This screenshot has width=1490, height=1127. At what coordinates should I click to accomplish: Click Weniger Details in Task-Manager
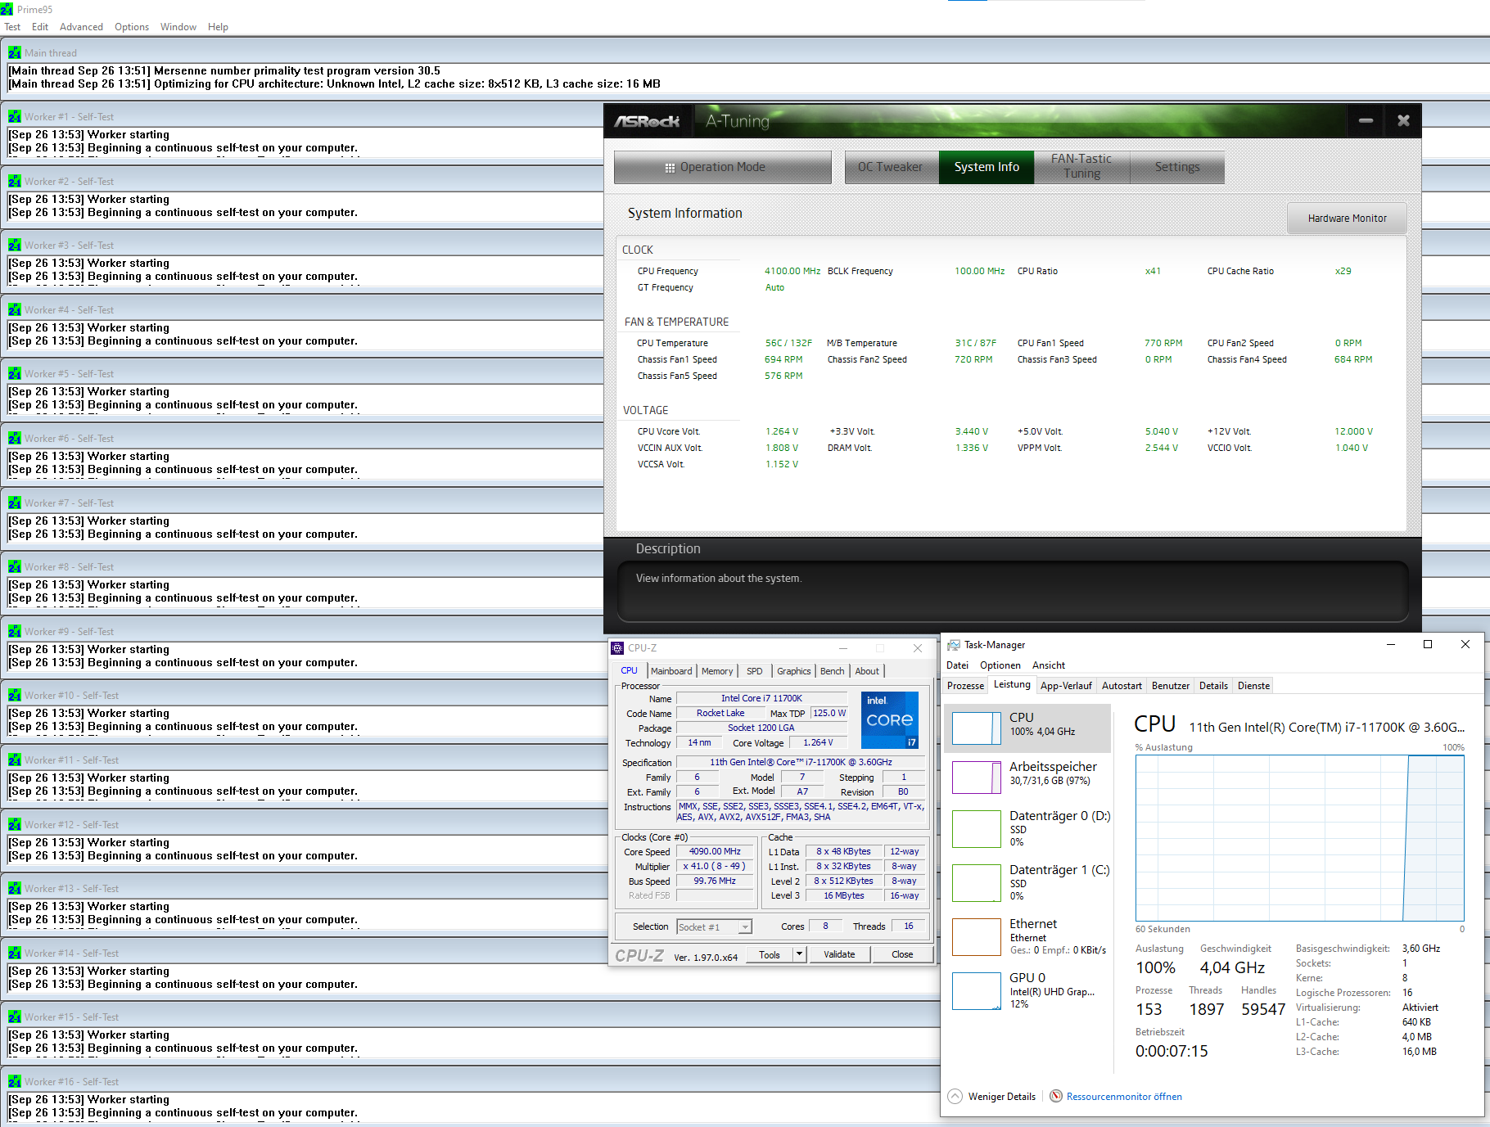(1002, 1097)
